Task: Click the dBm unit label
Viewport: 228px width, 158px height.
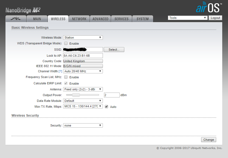Action: pyautogui.click(x=123, y=95)
